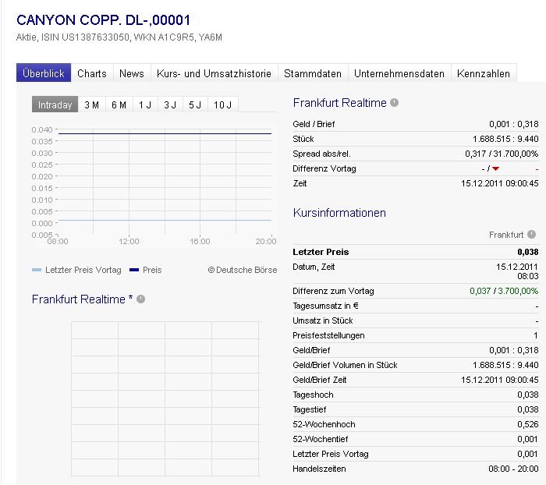546x485 pixels.
Task: Click the light blue Letzter Preis Vortag swatch
Action: tap(37, 270)
